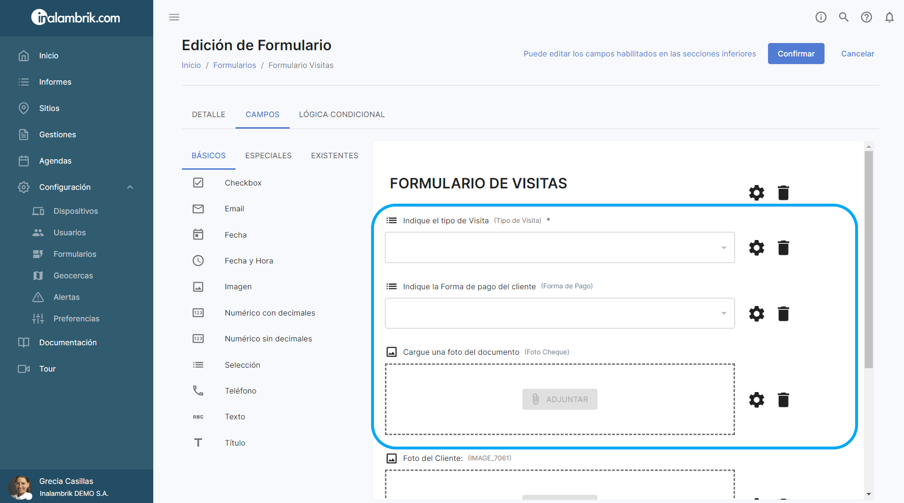
Task: Click the inalambrik.com logo
Action: 76,18
